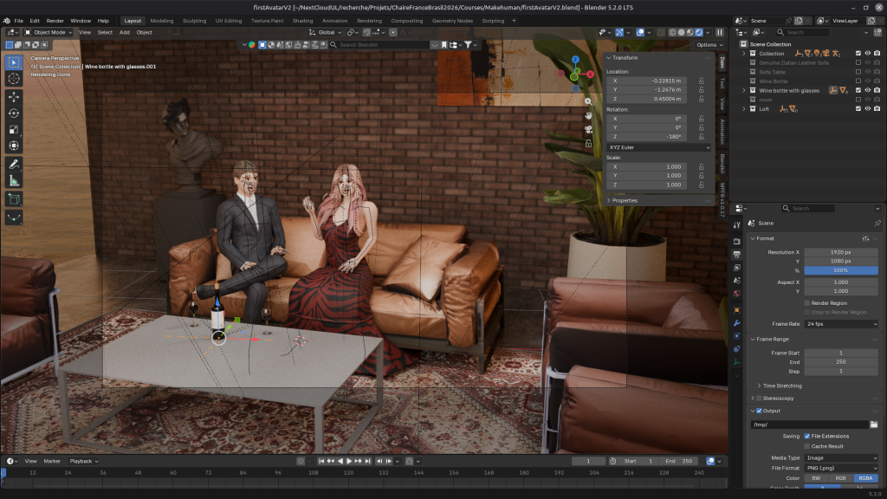Image resolution: width=887 pixels, height=499 pixels.
Task: Open the Media Type Image dropdown
Action: tap(841, 457)
